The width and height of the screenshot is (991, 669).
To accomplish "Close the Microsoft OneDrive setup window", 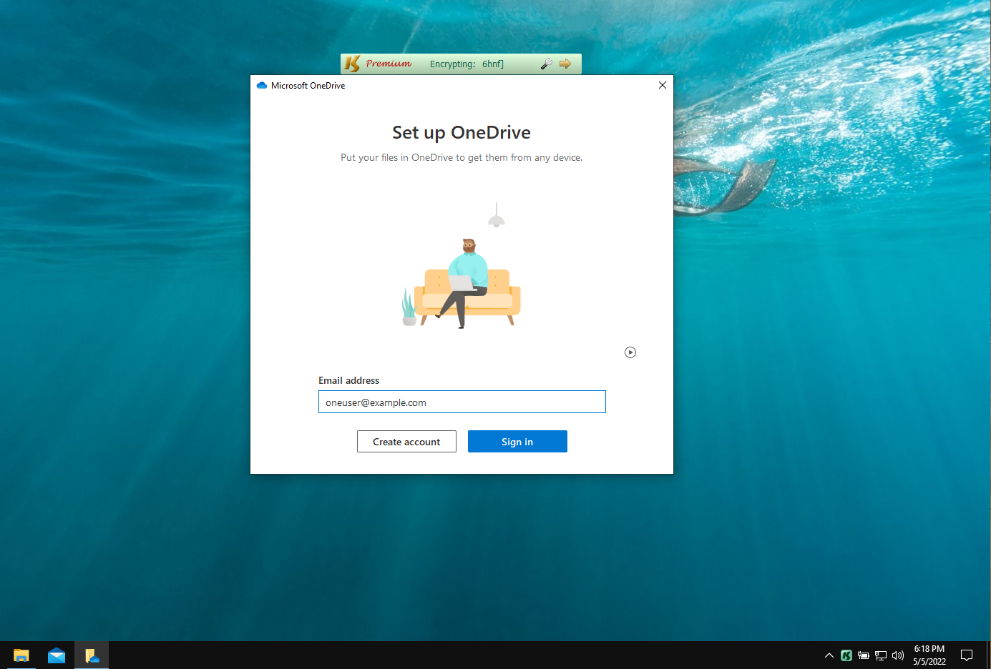I will coord(662,85).
